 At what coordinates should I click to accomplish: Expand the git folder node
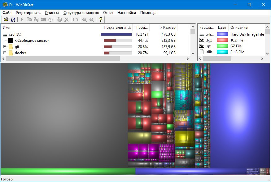click(5, 47)
